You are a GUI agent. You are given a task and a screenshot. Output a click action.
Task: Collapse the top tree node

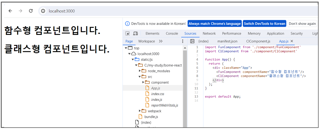click(x=126, y=48)
